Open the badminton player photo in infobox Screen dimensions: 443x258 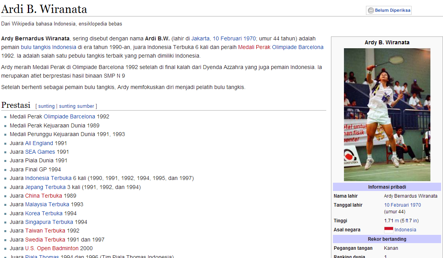coord(387,114)
